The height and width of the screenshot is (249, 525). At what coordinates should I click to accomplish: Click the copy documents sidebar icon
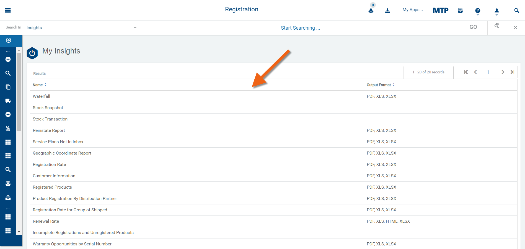pos(8,87)
